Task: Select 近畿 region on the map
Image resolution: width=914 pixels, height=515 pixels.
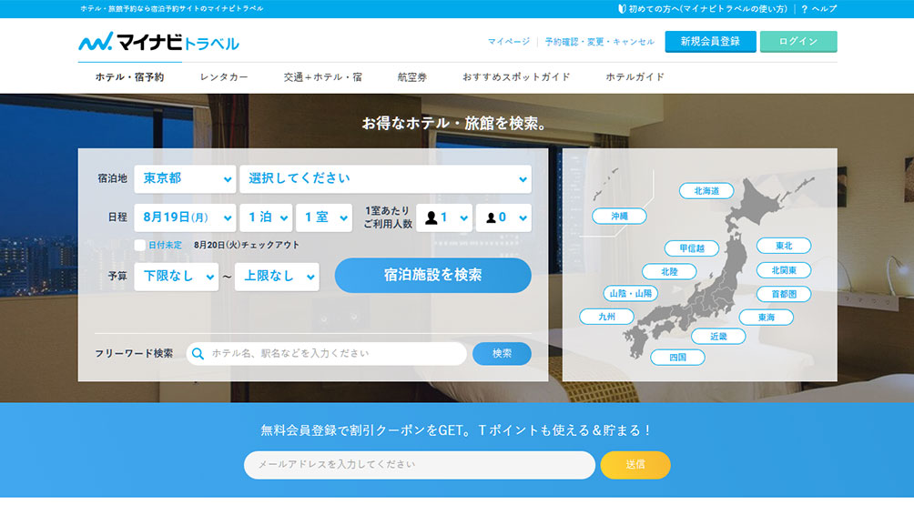Action: (718, 336)
